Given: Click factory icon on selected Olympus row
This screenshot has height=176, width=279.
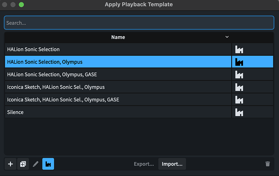Looking at the screenshot, I should [x=239, y=62].
